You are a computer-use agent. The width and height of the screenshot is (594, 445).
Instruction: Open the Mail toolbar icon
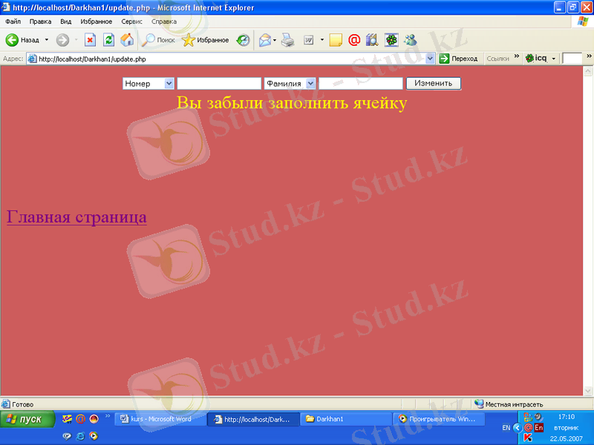coord(265,40)
